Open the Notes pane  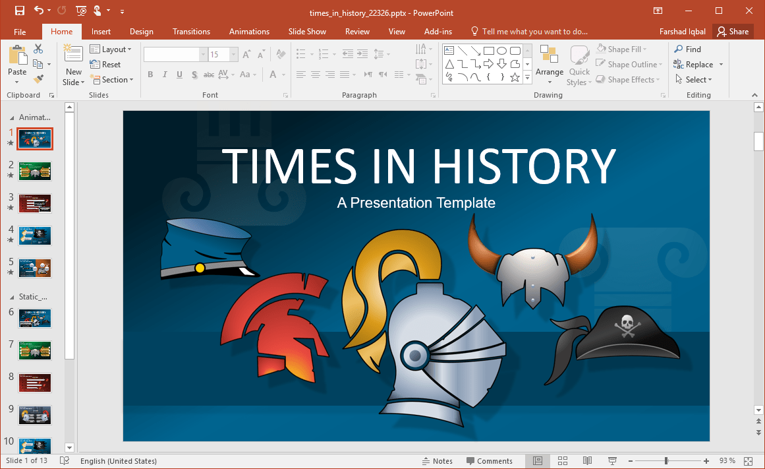[437, 461]
